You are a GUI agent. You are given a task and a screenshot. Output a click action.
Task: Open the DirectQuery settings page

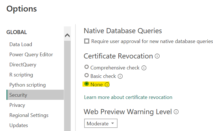(x=23, y=65)
